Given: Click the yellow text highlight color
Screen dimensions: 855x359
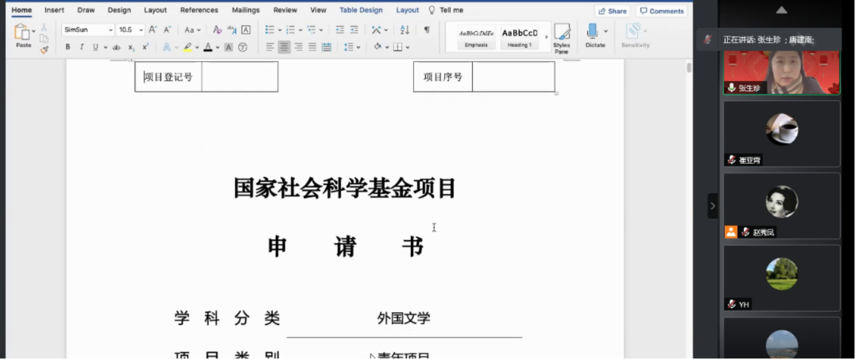Looking at the screenshot, I should point(187,47).
